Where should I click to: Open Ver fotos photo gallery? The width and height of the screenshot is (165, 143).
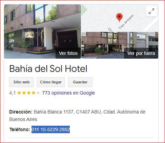pos(68,53)
